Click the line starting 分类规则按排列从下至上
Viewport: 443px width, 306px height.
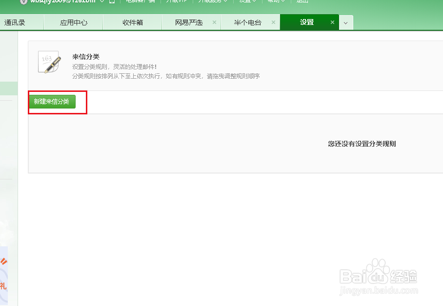[166, 76]
